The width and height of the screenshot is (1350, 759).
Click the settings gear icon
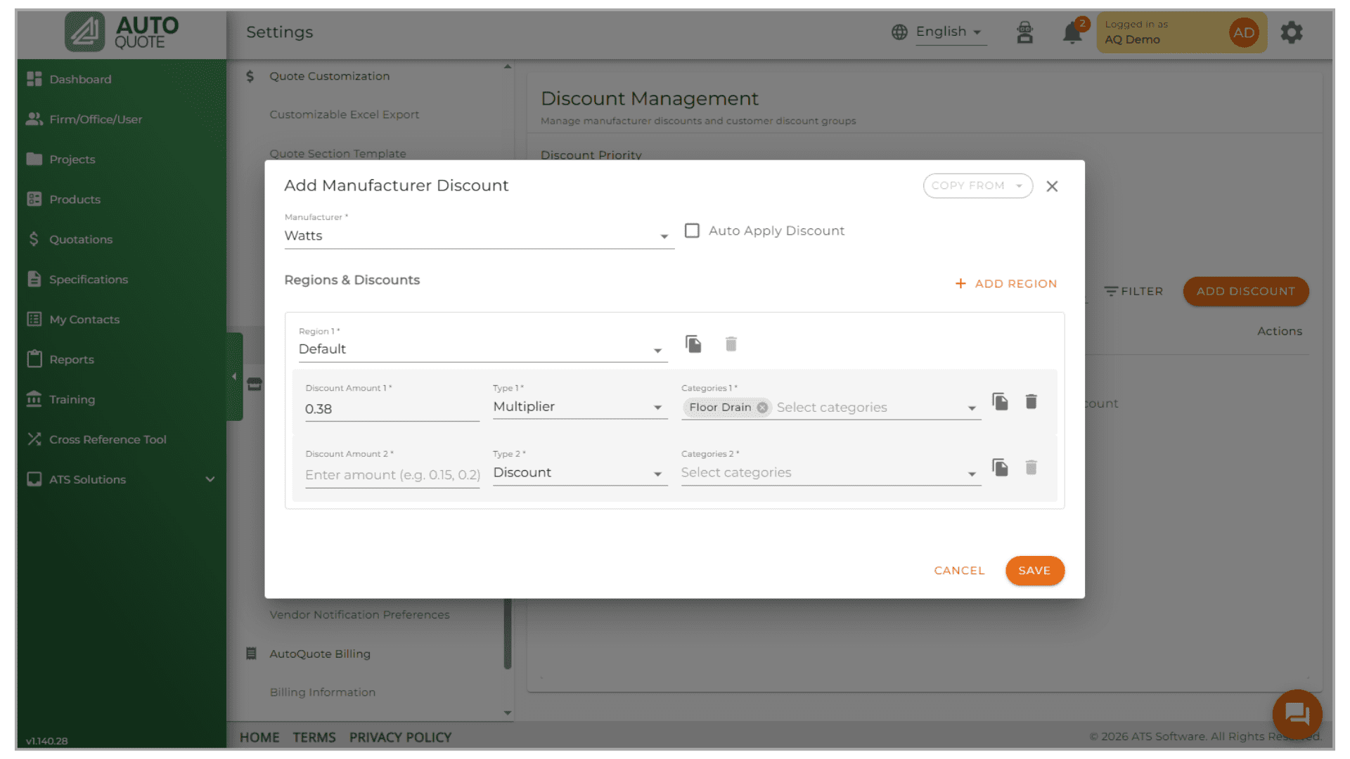[1291, 32]
